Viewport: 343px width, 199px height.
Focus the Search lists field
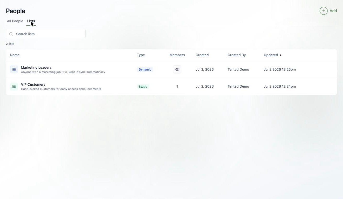tap(46, 34)
